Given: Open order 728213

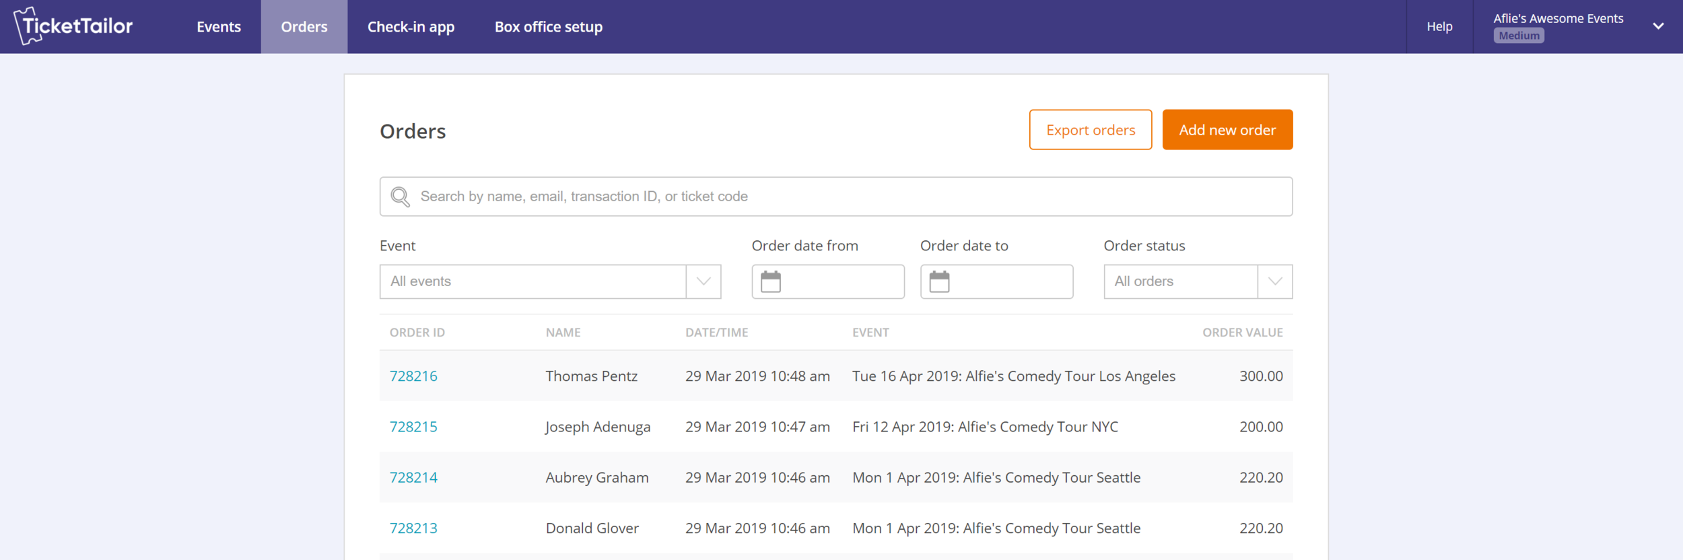Looking at the screenshot, I should point(413,528).
